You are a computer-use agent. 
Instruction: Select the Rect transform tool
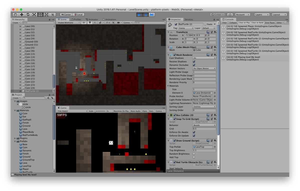[40, 14]
